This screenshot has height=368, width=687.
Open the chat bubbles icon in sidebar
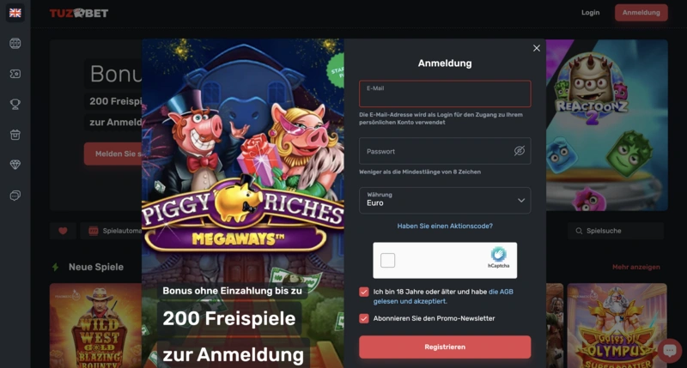click(x=15, y=196)
